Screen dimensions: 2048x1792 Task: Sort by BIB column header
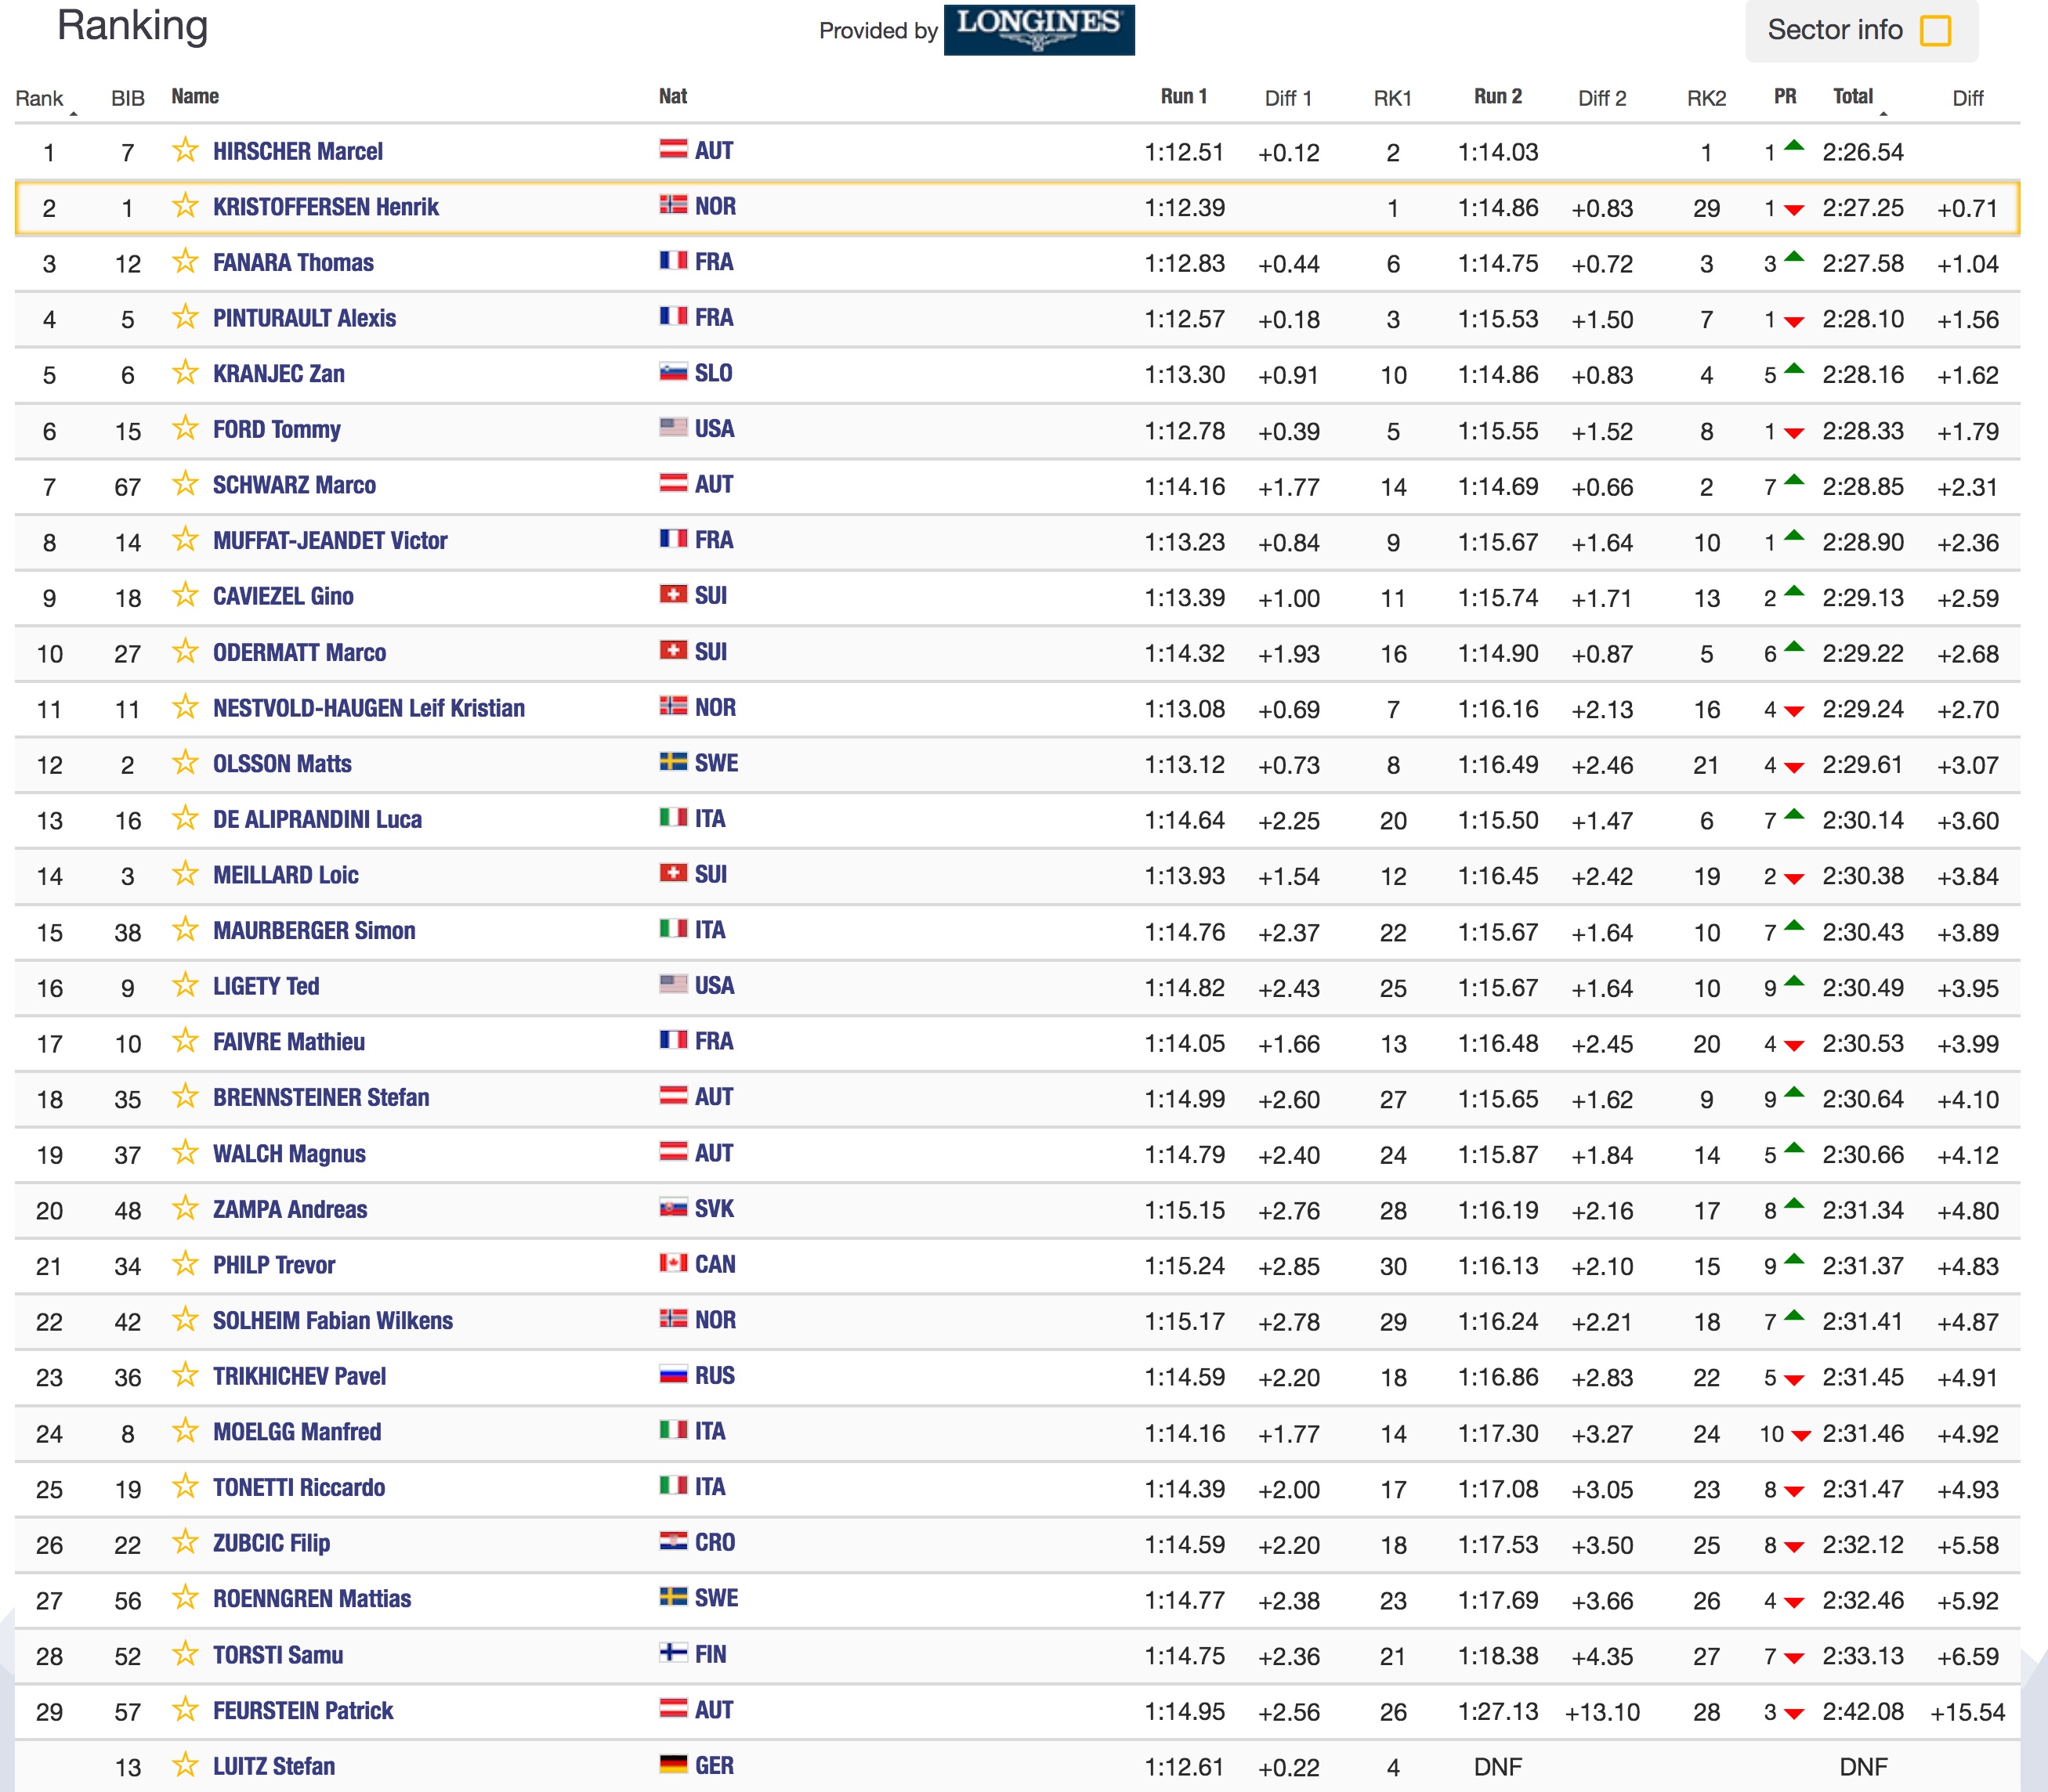tap(128, 98)
